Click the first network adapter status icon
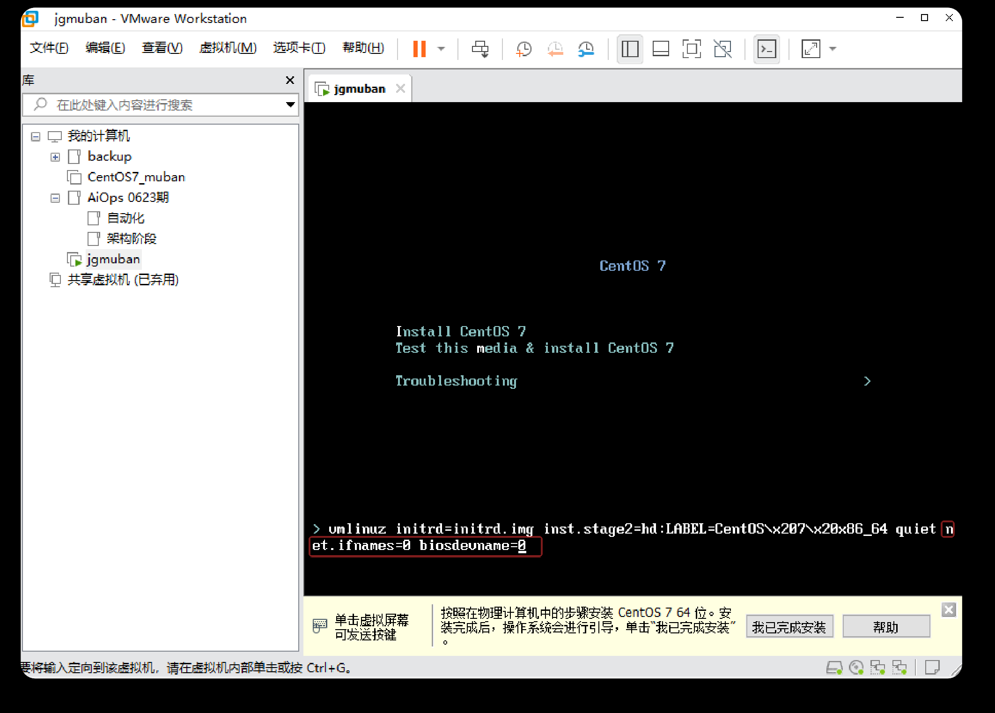This screenshot has width=995, height=713. pyautogui.click(x=878, y=668)
